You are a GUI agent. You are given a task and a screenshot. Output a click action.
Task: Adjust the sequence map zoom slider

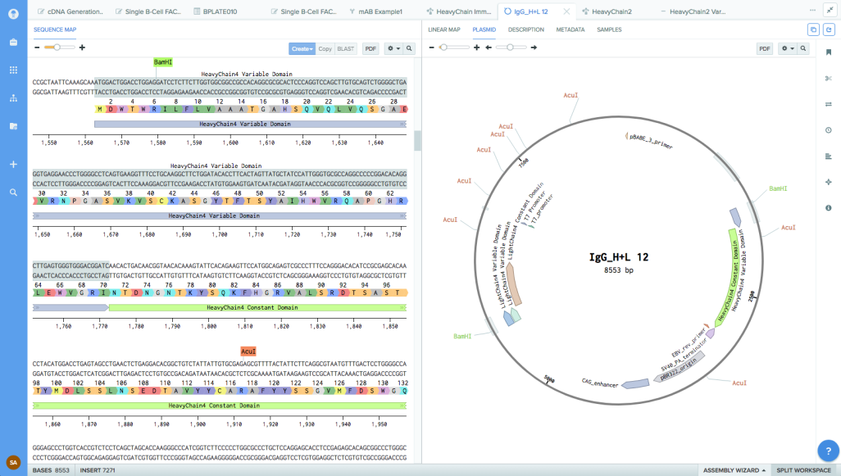tap(57, 48)
